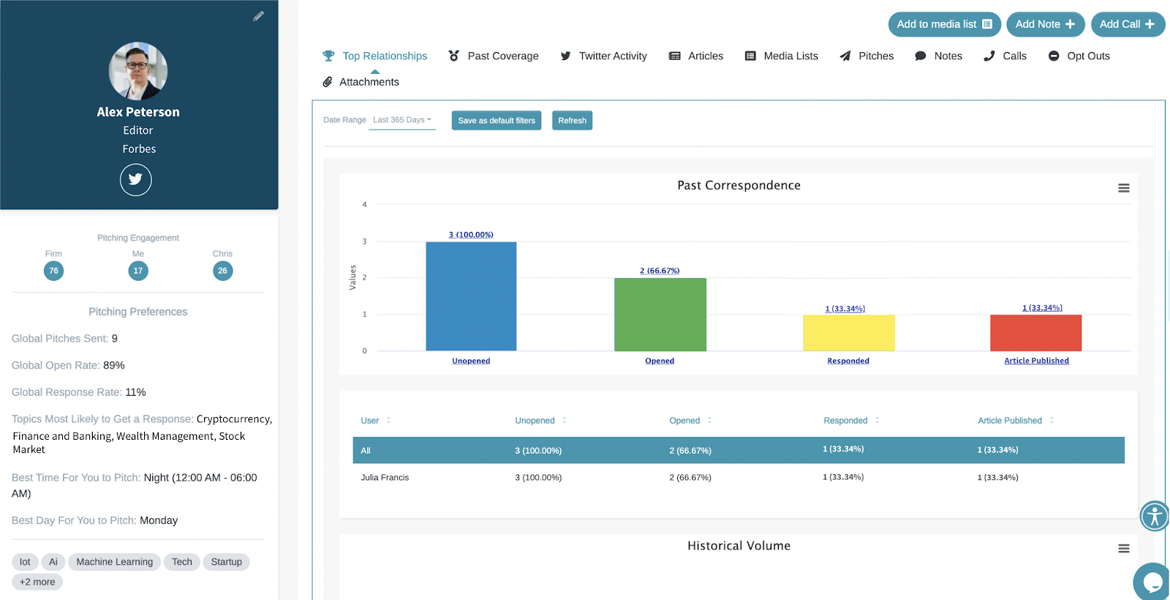Click the Firm engagement score badge

point(53,271)
